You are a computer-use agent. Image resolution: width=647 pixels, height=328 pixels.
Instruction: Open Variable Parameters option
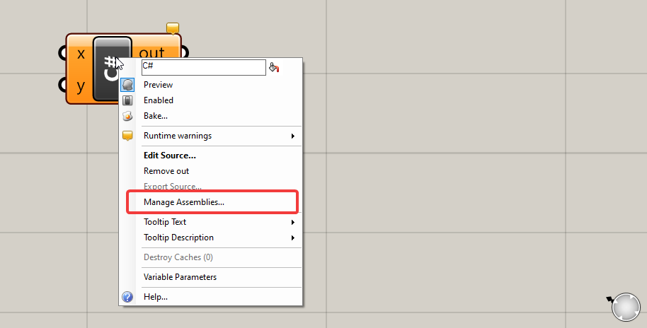pos(180,277)
